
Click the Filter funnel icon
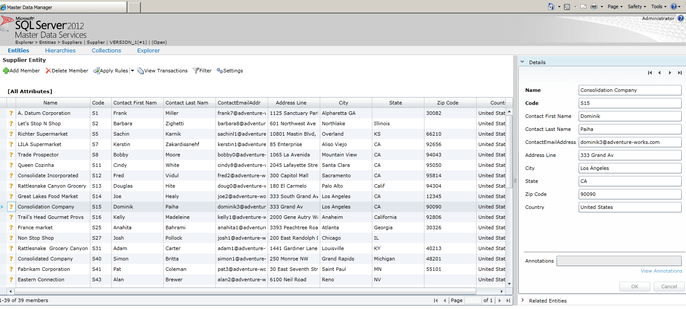(196, 71)
